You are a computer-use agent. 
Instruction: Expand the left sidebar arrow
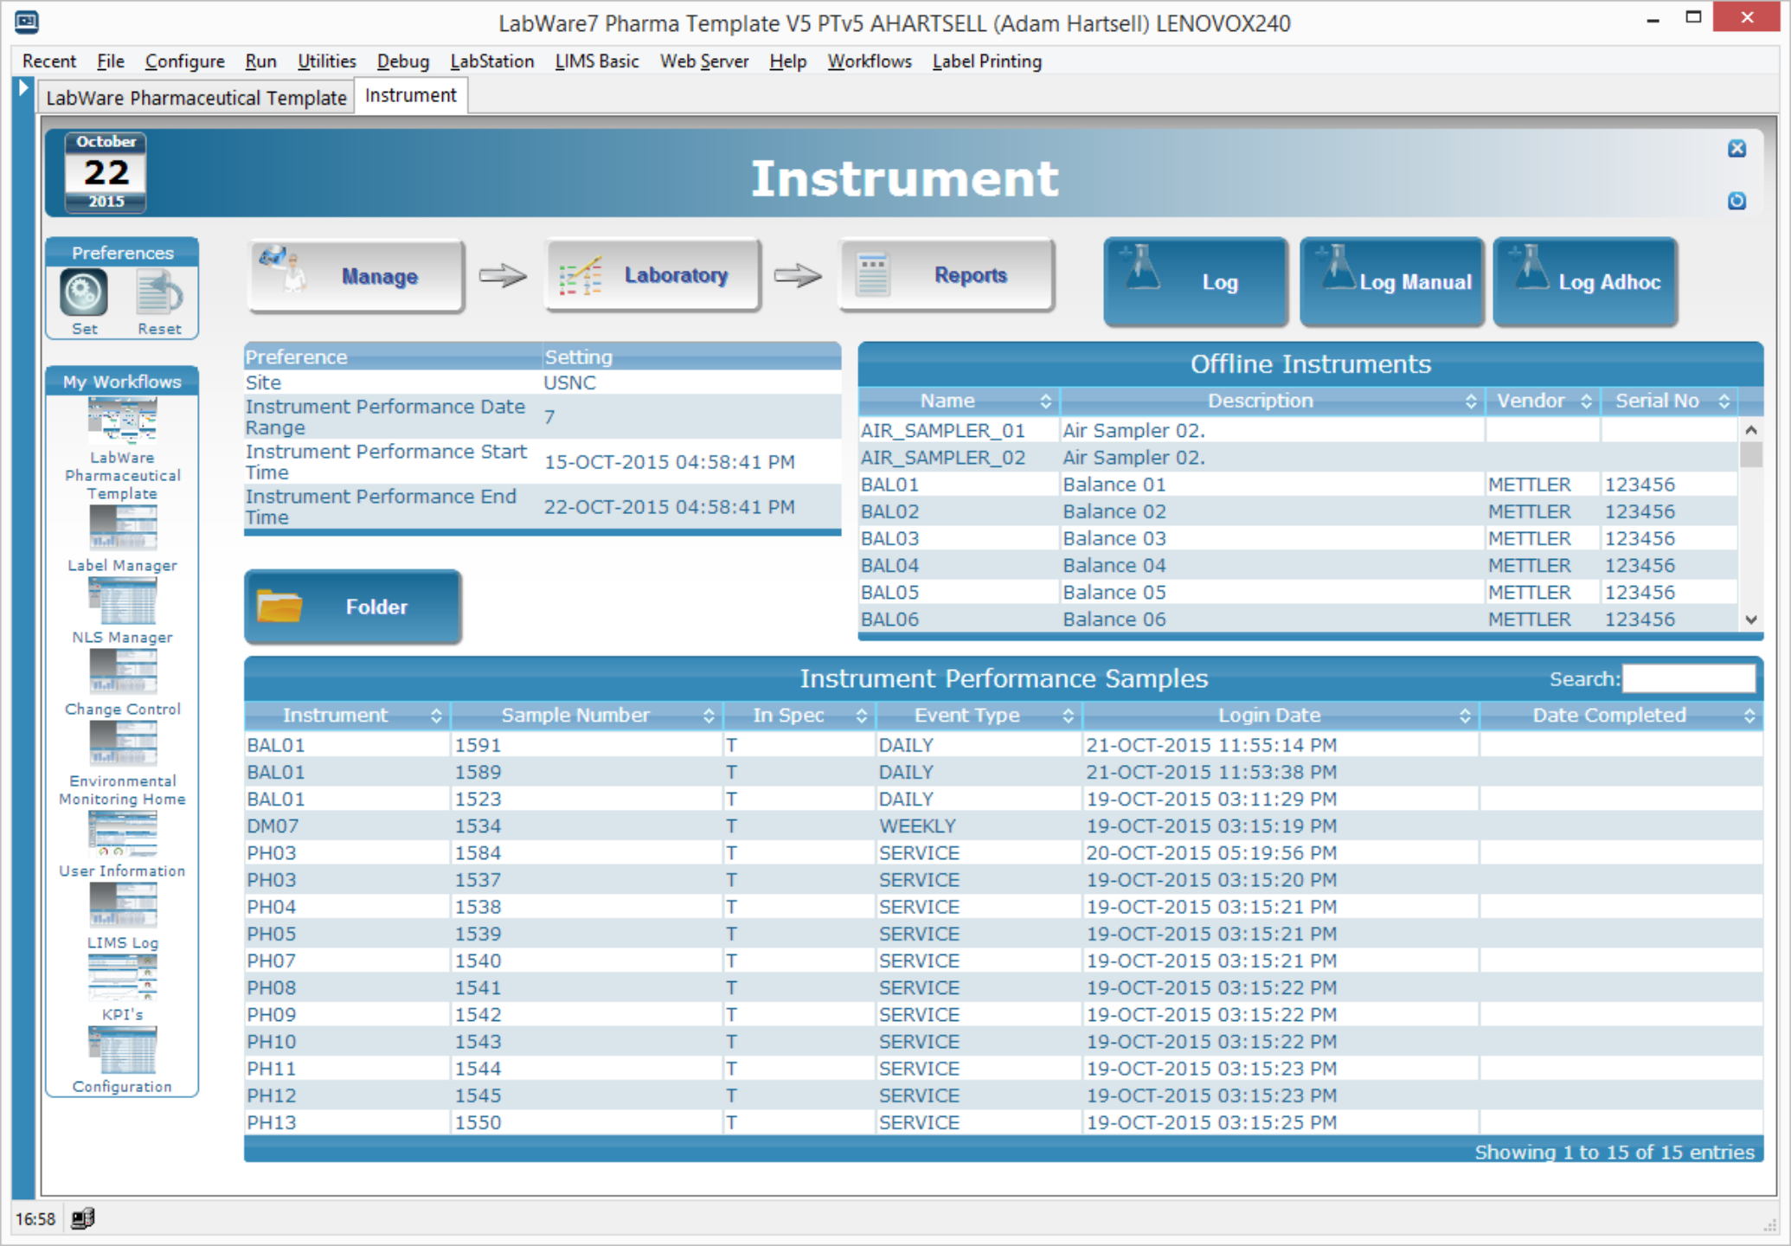23,87
